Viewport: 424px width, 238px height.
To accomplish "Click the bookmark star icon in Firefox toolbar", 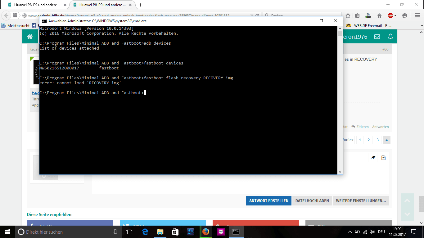I will (x=348, y=15).
